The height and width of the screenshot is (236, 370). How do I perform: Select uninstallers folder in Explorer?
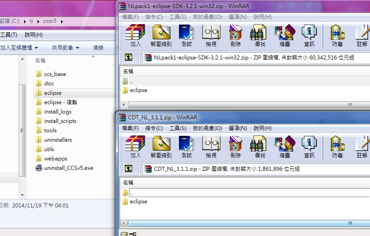click(58, 140)
